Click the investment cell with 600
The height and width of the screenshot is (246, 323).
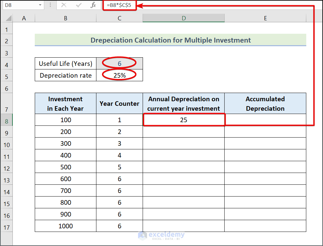[x=66, y=179]
